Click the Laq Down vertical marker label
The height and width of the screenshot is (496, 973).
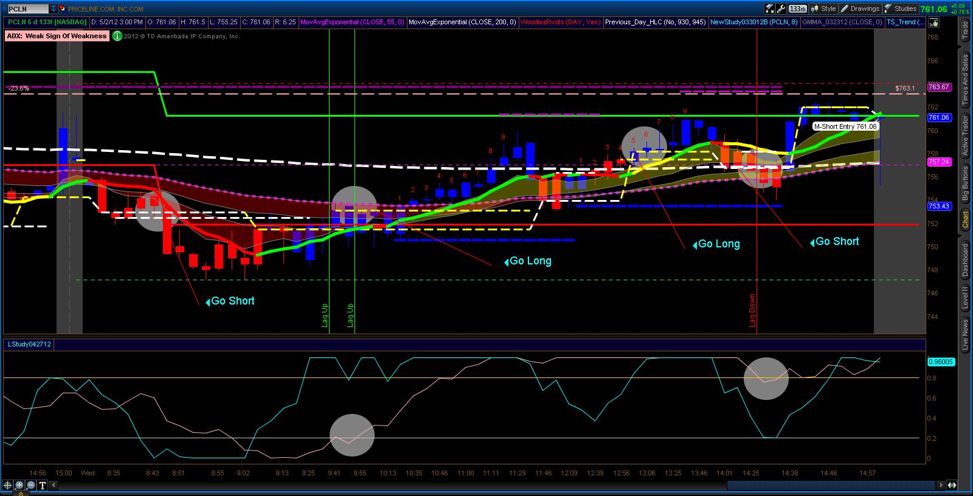tap(752, 311)
